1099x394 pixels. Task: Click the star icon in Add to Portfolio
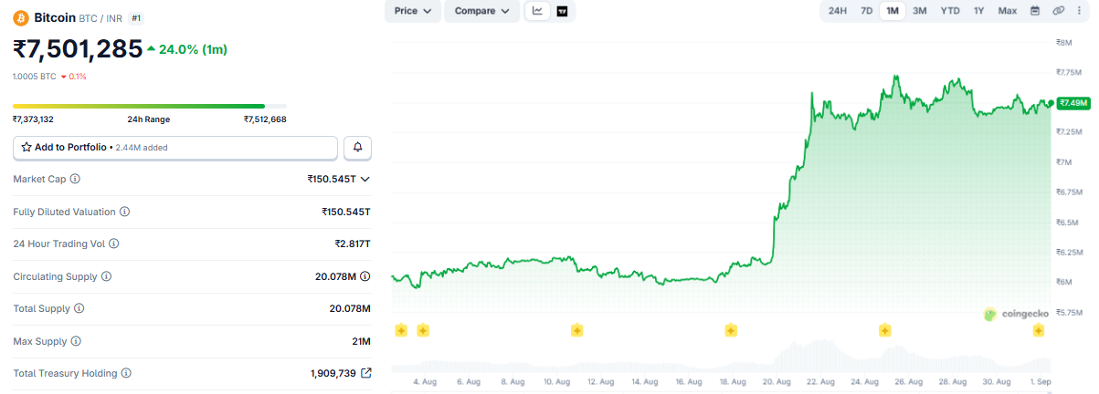click(26, 147)
